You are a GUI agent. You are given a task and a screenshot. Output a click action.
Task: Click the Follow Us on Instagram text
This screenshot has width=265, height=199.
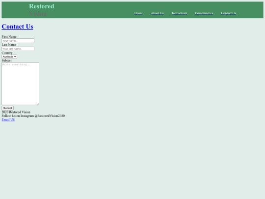click(x=33, y=116)
